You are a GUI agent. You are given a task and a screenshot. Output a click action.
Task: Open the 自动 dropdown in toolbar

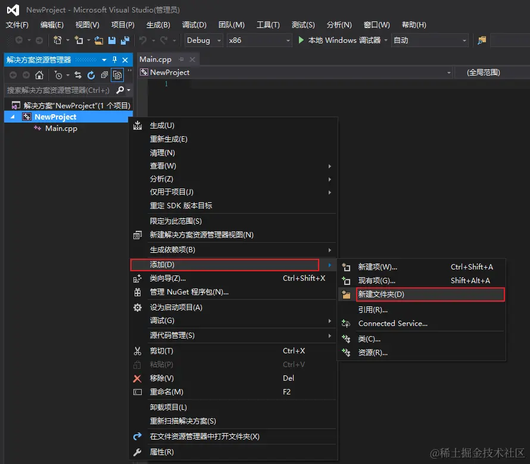coord(430,40)
